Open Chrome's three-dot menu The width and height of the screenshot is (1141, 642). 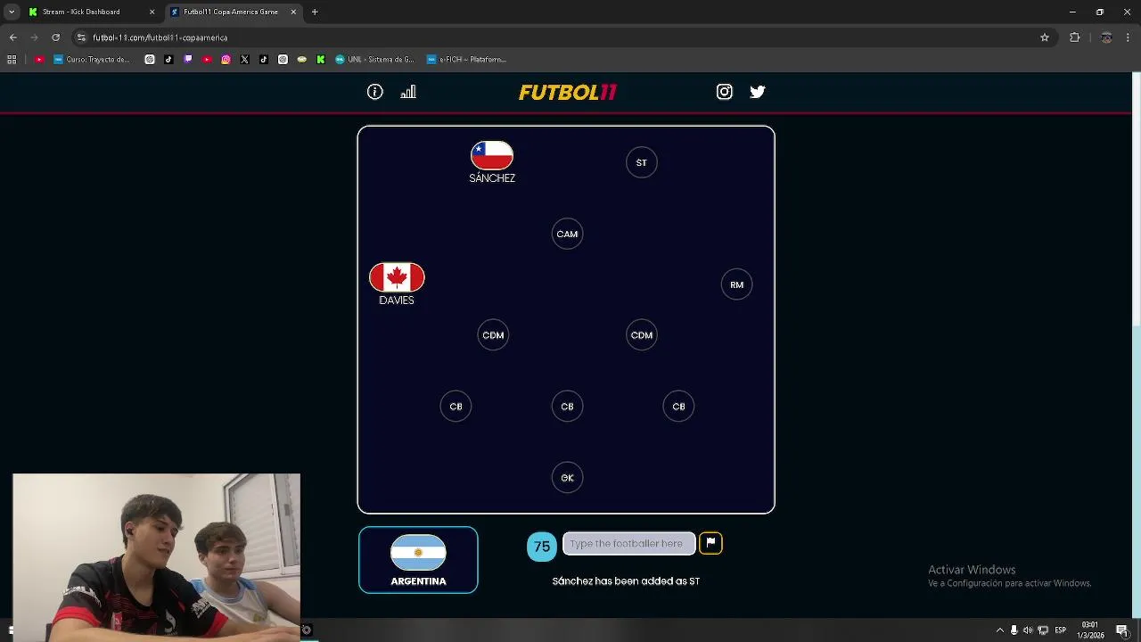click(1129, 37)
